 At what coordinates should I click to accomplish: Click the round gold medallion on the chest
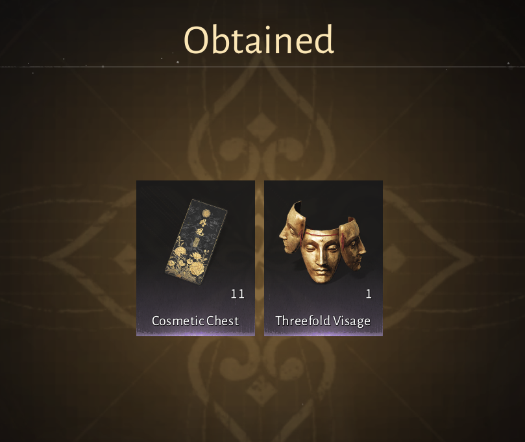pos(205,213)
